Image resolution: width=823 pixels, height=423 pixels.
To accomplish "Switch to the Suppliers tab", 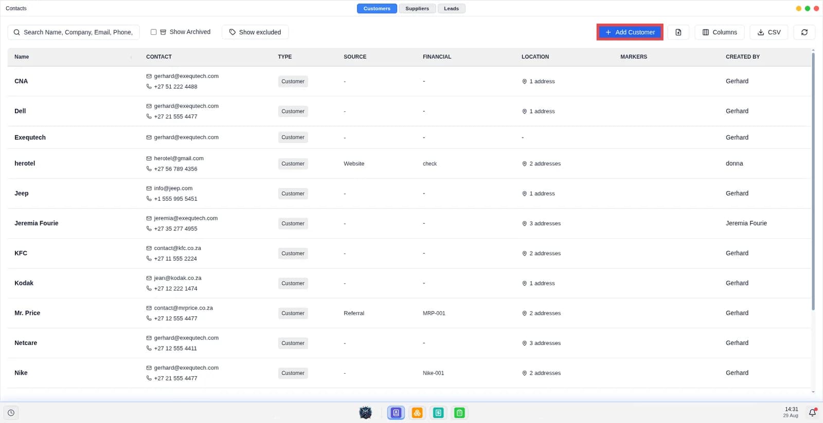I will click(417, 8).
